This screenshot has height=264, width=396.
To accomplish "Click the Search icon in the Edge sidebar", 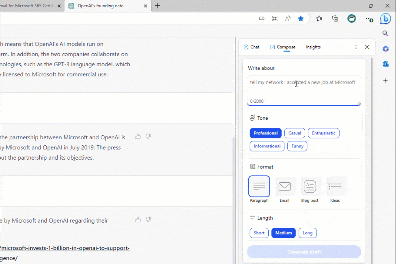I will pyautogui.click(x=385, y=33).
